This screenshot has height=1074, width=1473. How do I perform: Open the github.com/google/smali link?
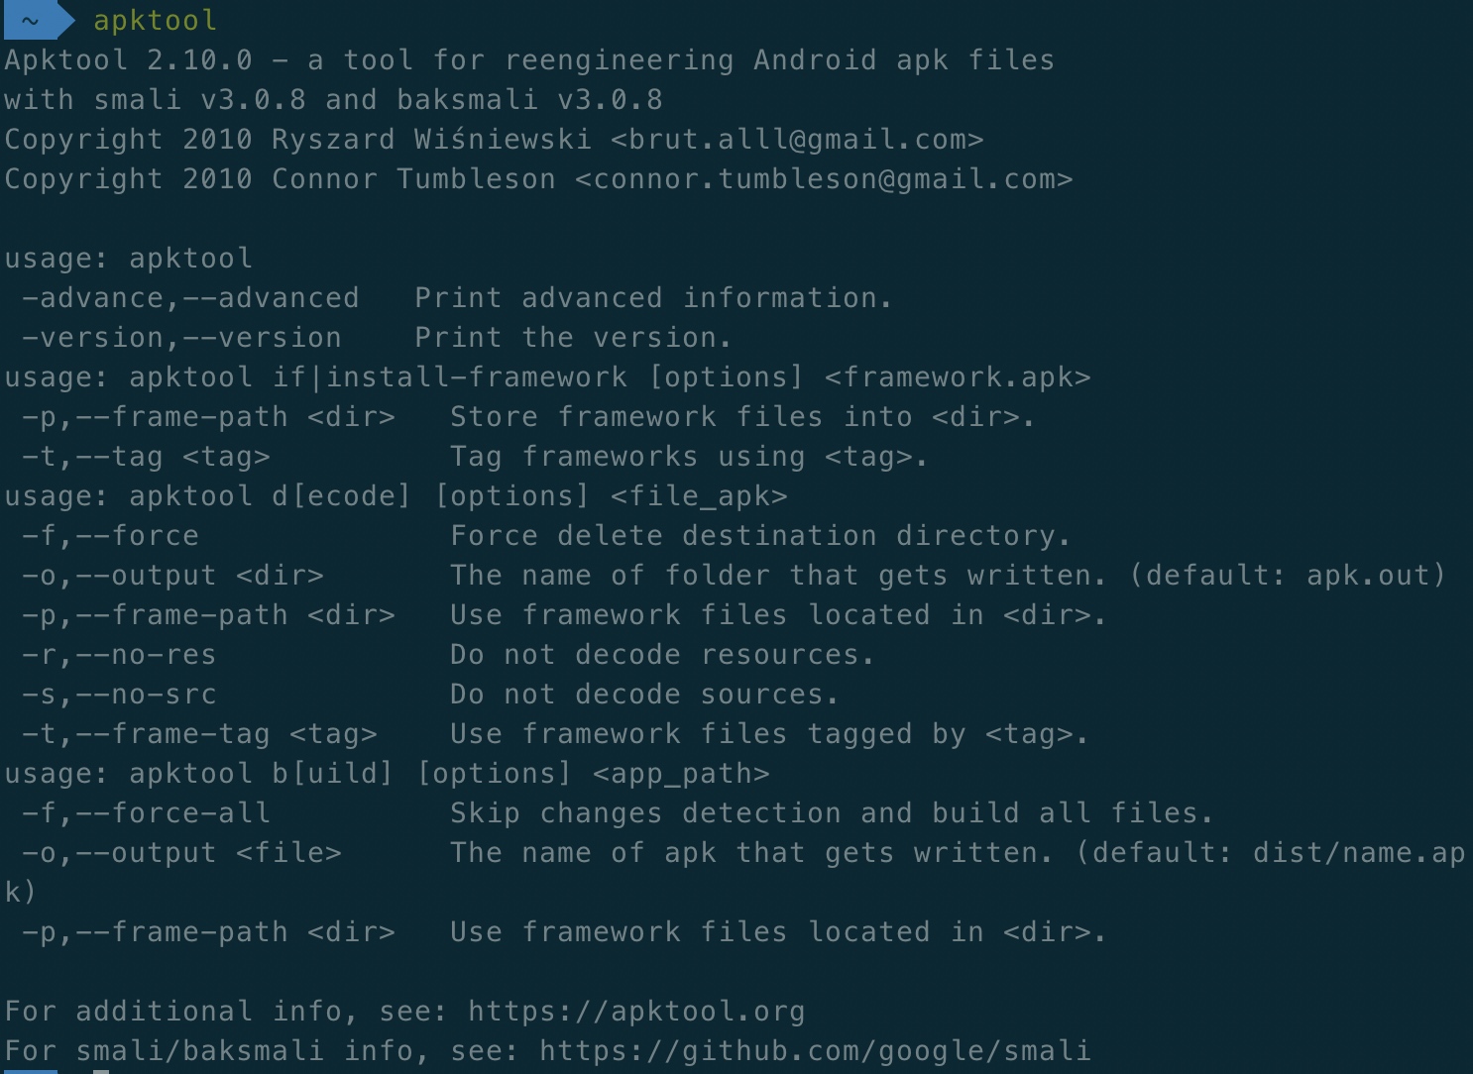(x=815, y=1050)
